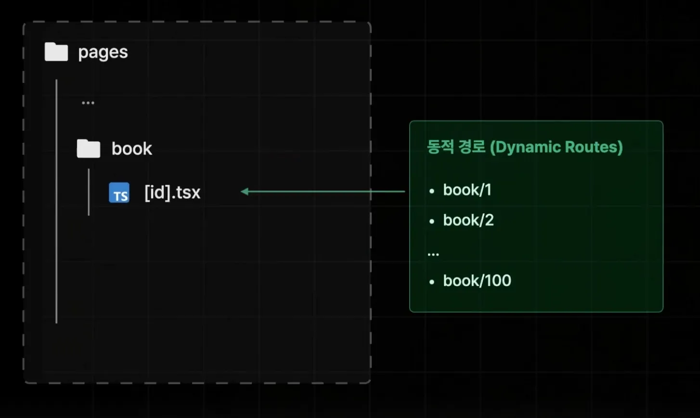Click the bullet point before book/1
Viewport: 700px width, 418px height.
[432, 191]
